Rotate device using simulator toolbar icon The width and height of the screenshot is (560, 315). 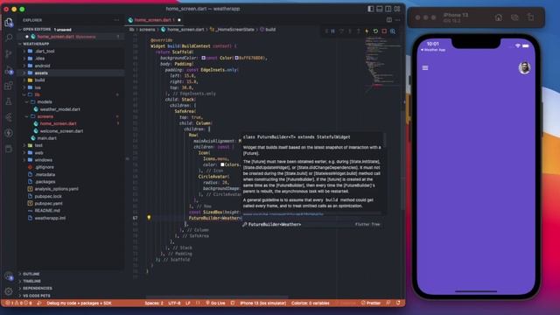pos(530,17)
